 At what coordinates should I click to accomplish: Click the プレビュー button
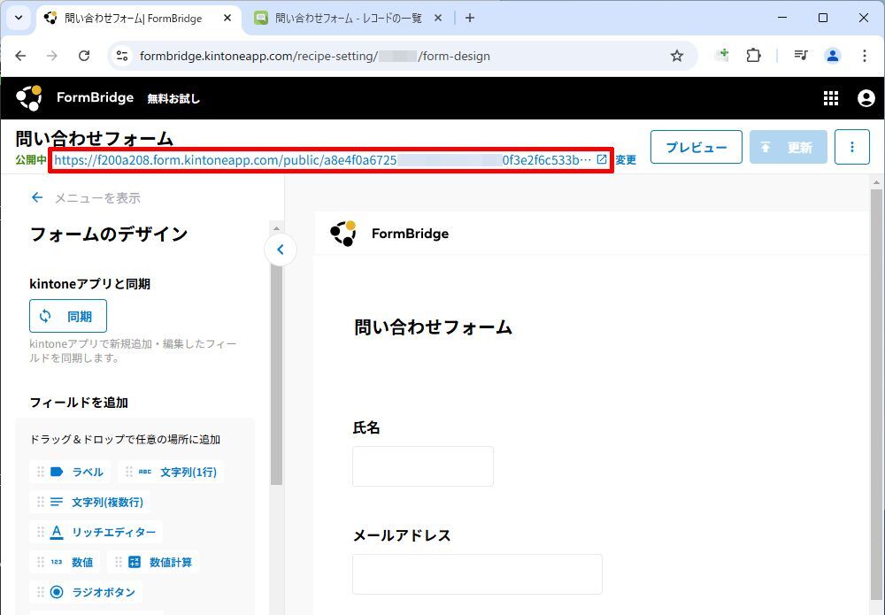coord(696,147)
